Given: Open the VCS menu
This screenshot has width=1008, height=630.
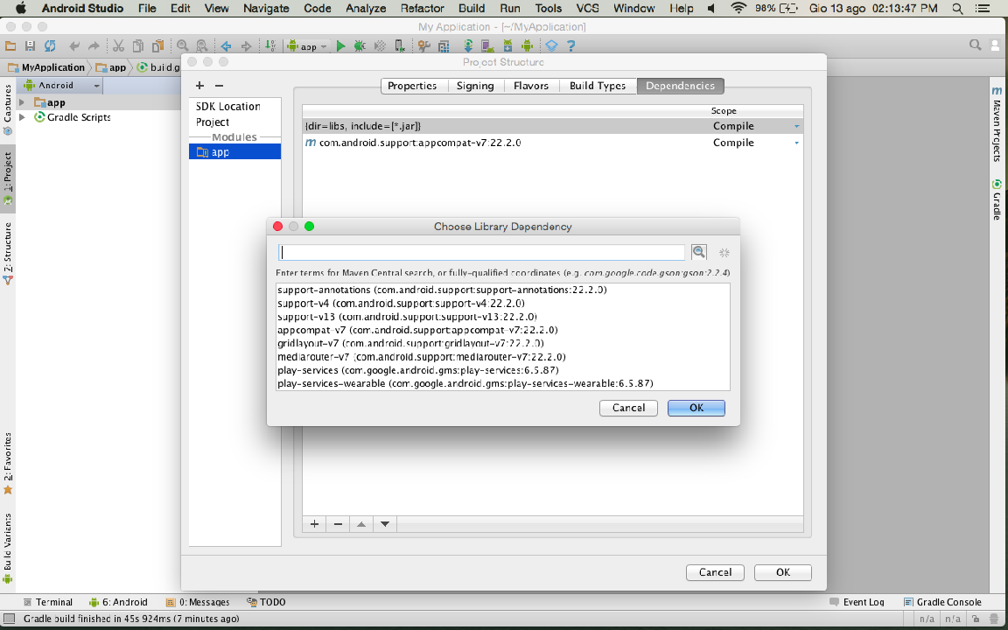Looking at the screenshot, I should point(588,9).
